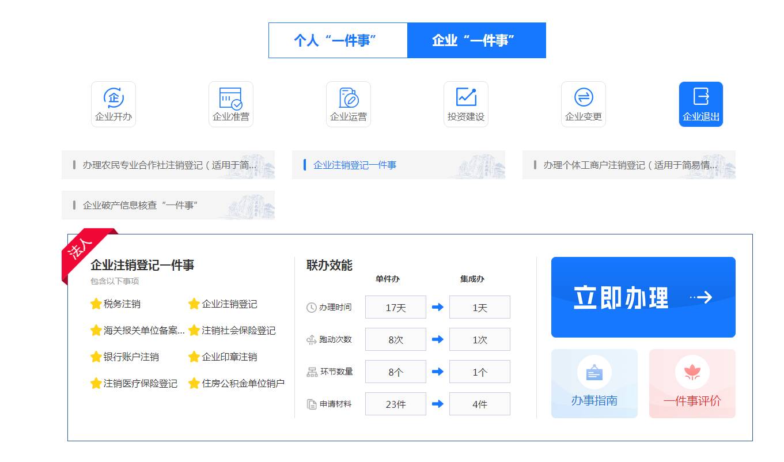Open the 一件事评价 evaluation card
This screenshot has height=462, width=784.
coord(692,384)
